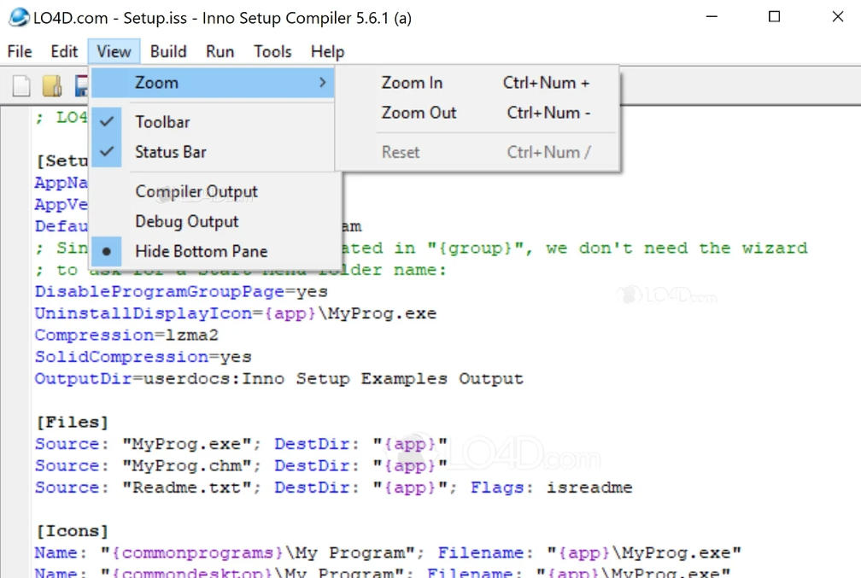The width and height of the screenshot is (861, 578).
Task: Expand the Zoom submenu arrow
Action: pyautogui.click(x=322, y=83)
